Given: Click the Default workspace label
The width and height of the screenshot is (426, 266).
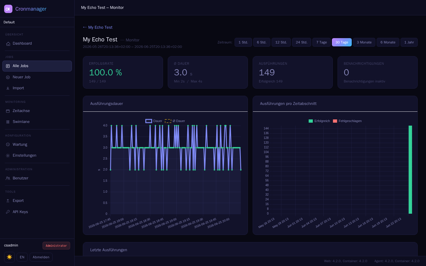Looking at the screenshot, I should tap(9, 22).
